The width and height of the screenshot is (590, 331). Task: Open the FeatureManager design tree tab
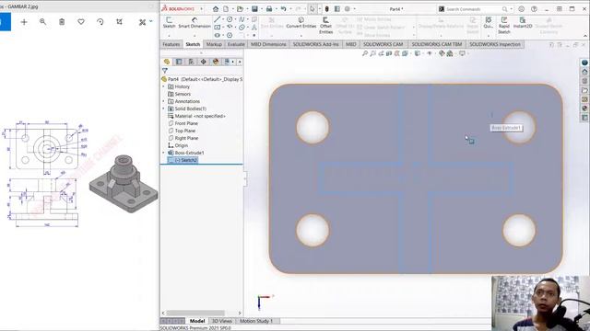(167, 62)
